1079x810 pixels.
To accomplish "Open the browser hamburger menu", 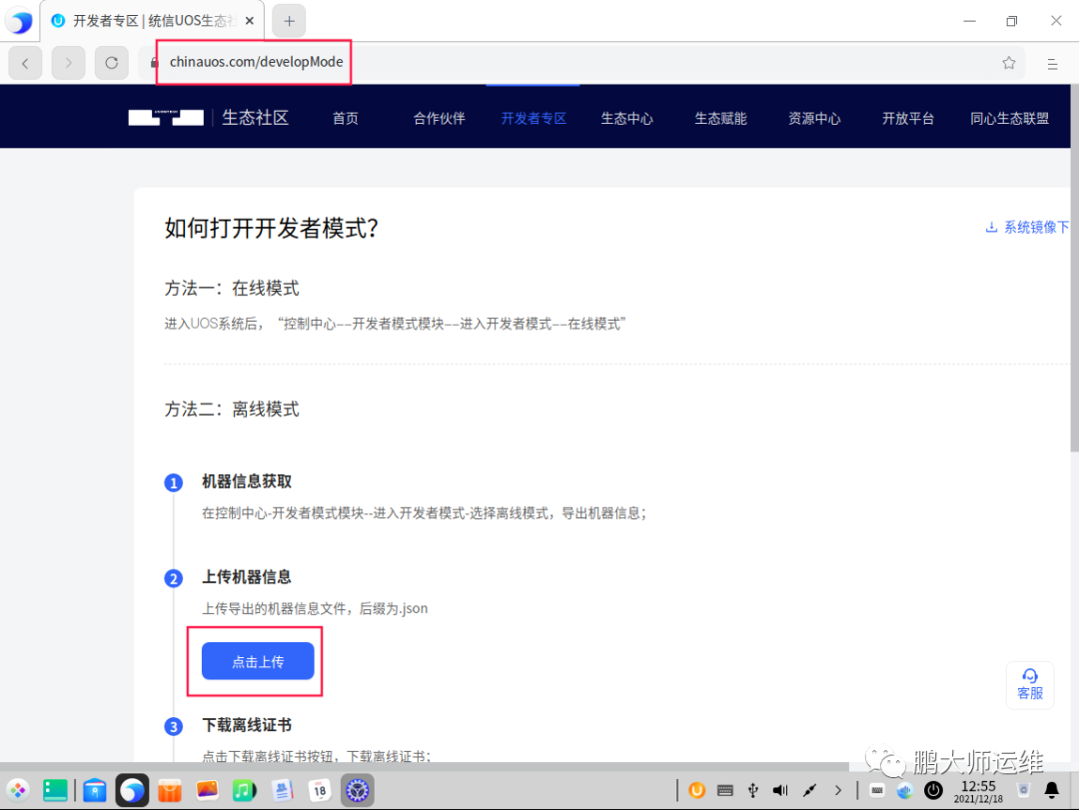I will [x=1052, y=64].
